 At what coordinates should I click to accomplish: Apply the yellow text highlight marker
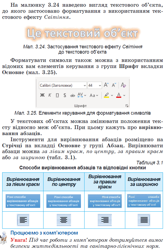pyautogui.click(x=107, y=95)
